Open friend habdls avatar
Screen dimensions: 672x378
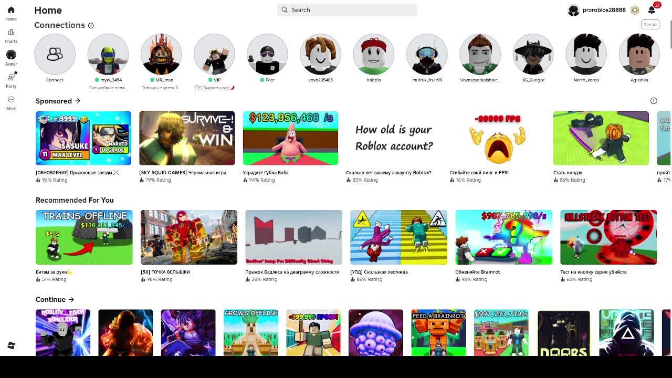point(373,54)
